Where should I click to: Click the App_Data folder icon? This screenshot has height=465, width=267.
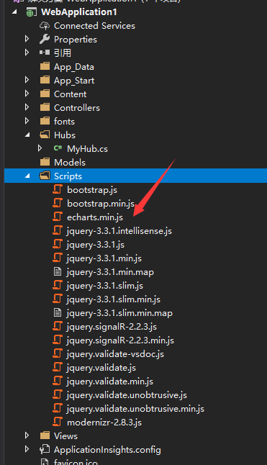tap(45, 66)
